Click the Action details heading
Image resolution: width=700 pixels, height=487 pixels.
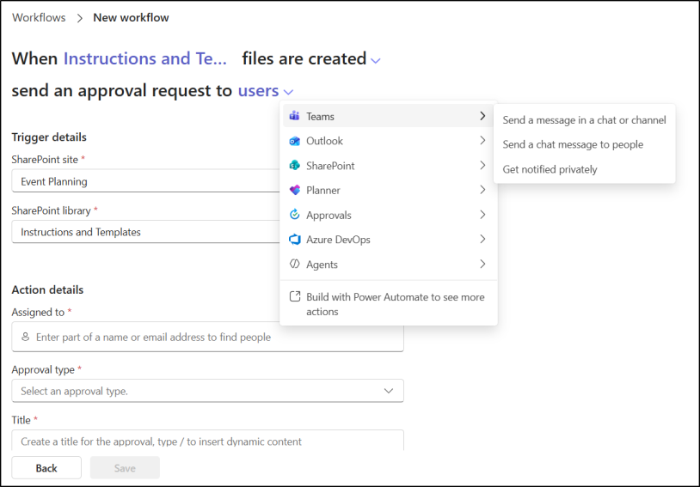(47, 290)
